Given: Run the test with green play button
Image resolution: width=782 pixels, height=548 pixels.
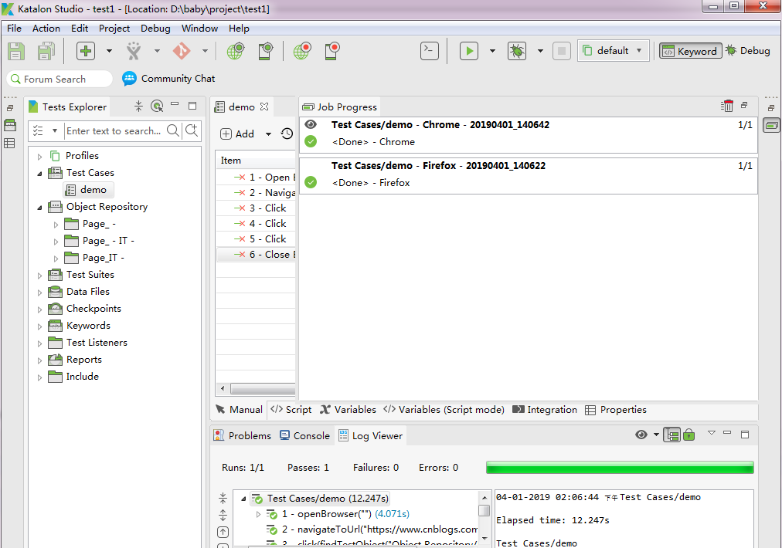Looking at the screenshot, I should coord(469,51).
